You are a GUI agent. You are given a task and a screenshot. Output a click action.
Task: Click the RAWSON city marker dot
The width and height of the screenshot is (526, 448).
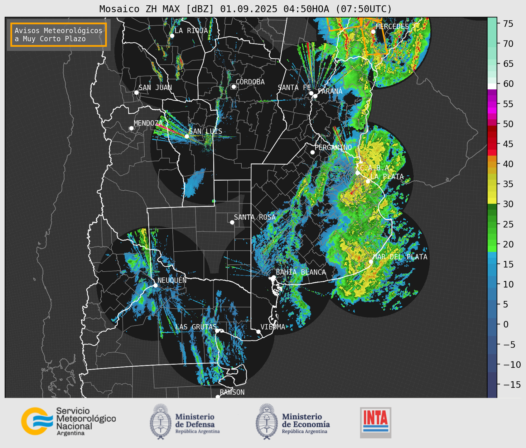tap(218, 397)
